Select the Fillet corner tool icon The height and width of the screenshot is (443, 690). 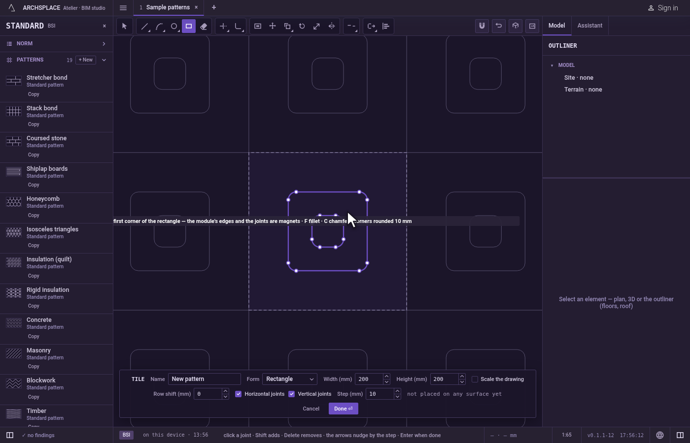point(238,26)
